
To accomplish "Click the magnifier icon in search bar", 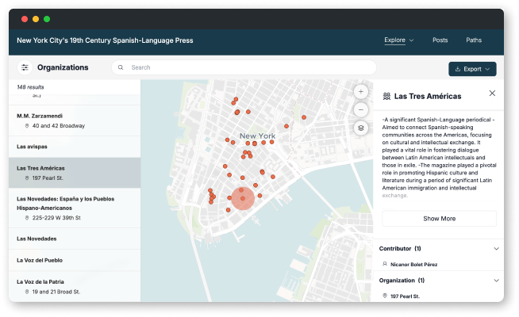I will (x=121, y=68).
